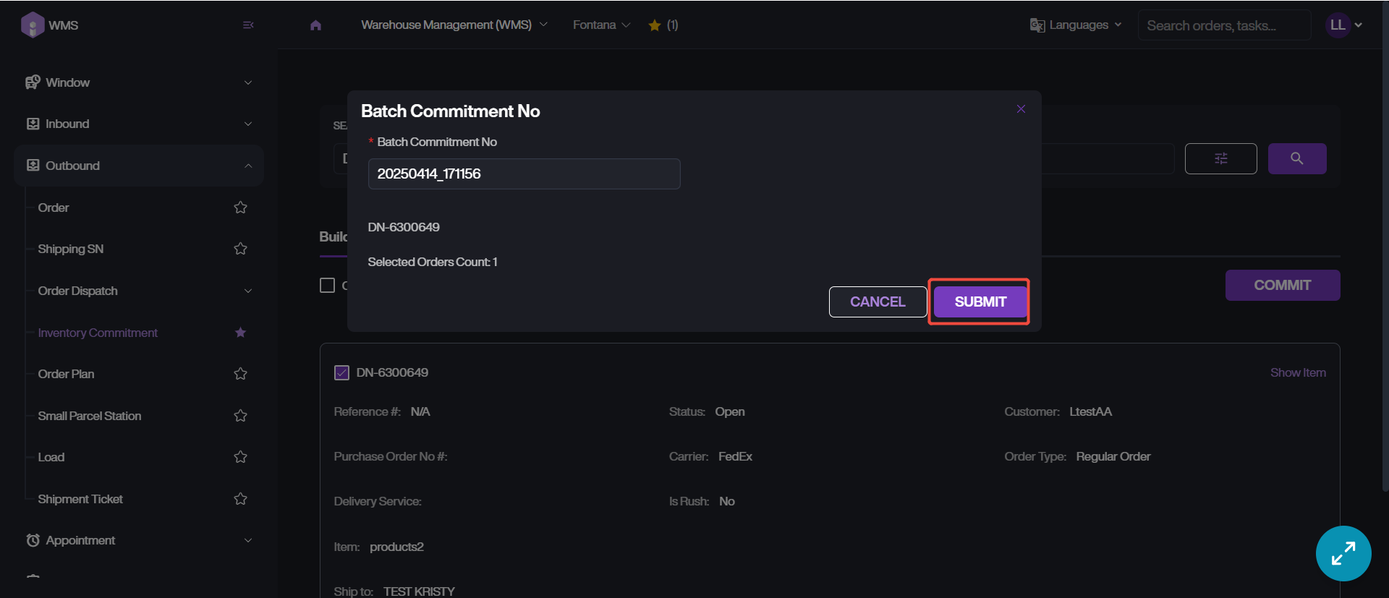Unfavorite Inventory Commitment with filled star
The height and width of the screenshot is (598, 1389).
[240, 333]
